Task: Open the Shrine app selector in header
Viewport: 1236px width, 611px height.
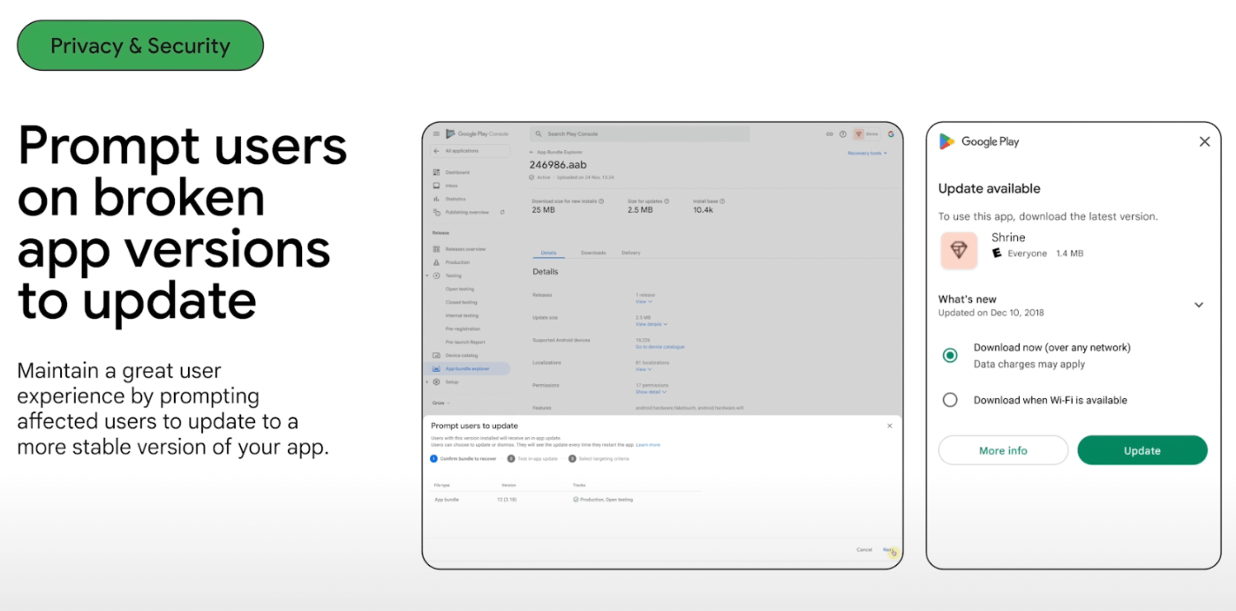Action: tap(866, 134)
